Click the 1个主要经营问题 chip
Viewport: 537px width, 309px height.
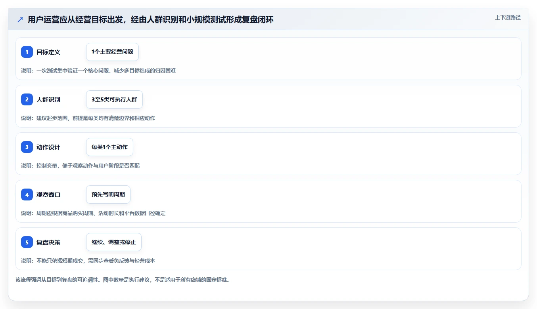(x=112, y=52)
